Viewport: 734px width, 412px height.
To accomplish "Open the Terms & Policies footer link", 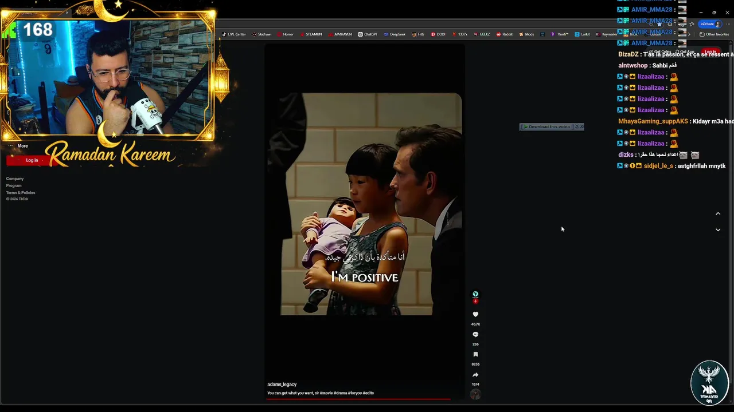I will pyautogui.click(x=21, y=192).
